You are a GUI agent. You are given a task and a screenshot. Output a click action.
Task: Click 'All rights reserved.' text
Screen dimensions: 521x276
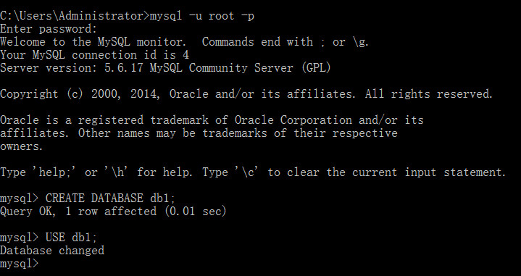pyautogui.click(x=429, y=94)
